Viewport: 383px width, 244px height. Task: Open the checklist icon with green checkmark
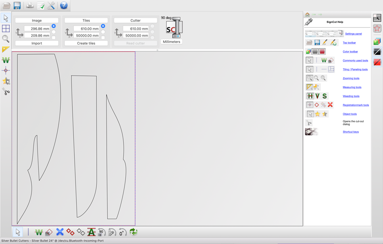pyautogui.click(x=41, y=5)
